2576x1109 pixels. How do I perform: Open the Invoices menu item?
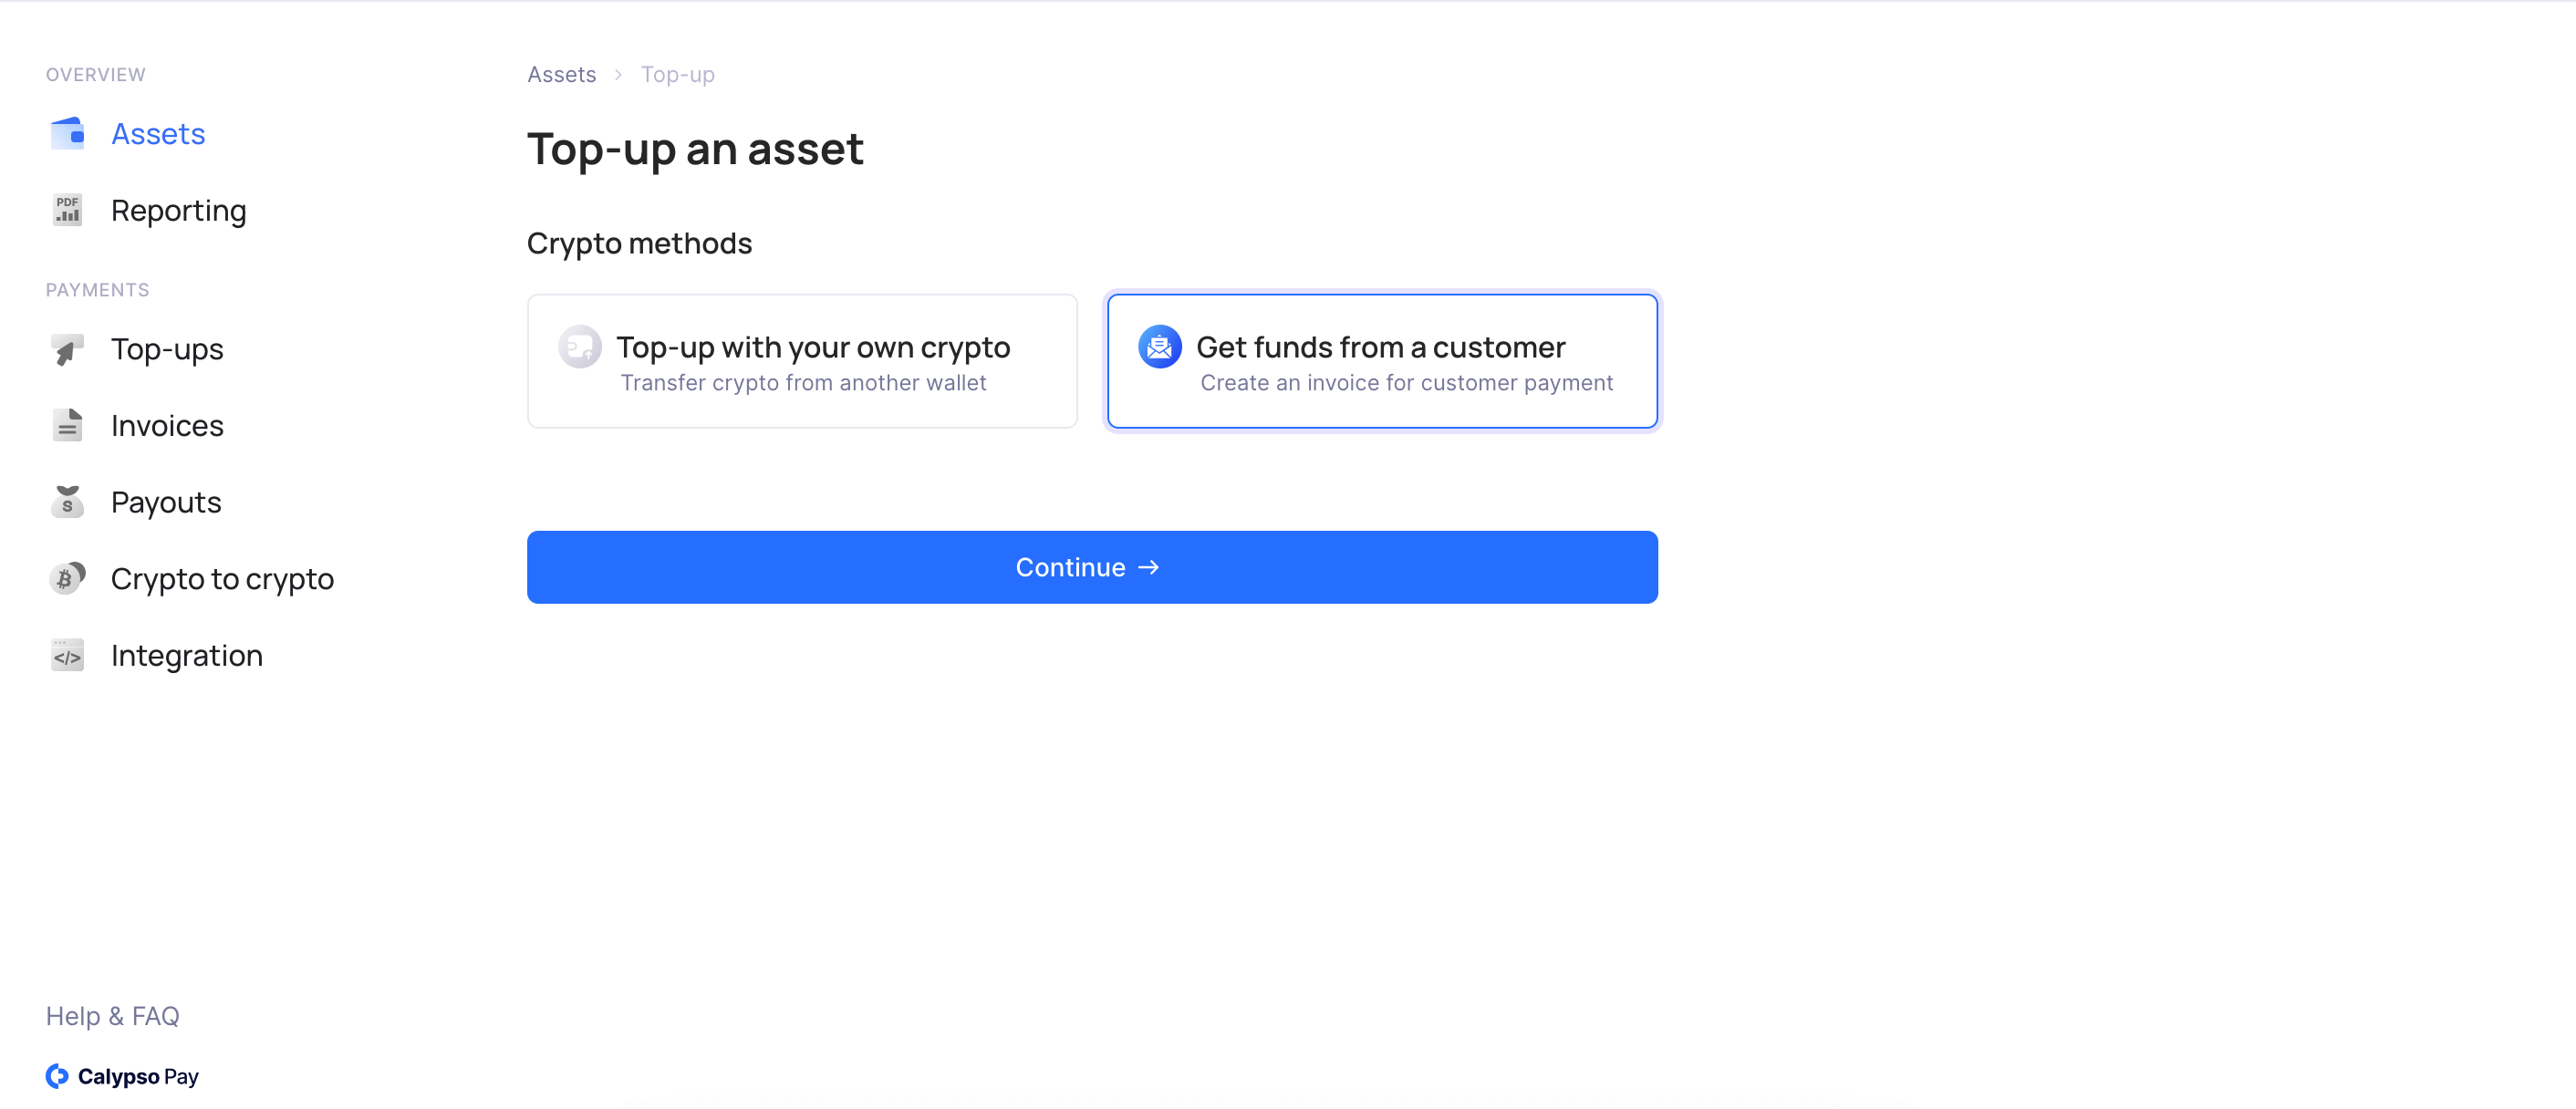point(167,425)
